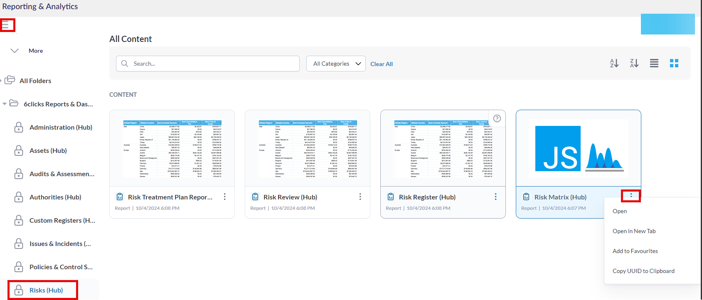Click lock icon beside Risks (Hub)

[19, 290]
